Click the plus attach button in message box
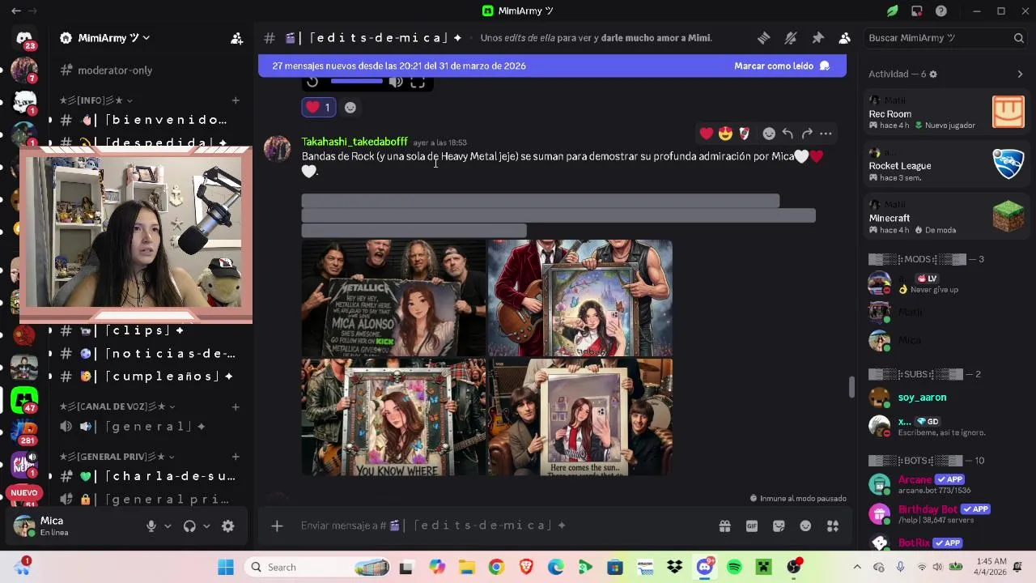The width and height of the screenshot is (1036, 583). tap(277, 526)
